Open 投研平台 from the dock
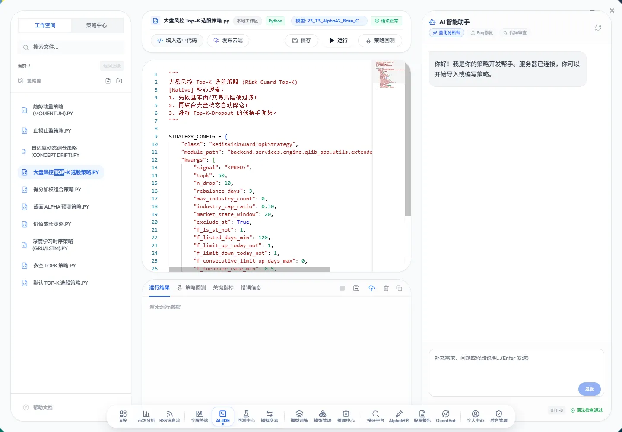The image size is (622, 432). 376,416
